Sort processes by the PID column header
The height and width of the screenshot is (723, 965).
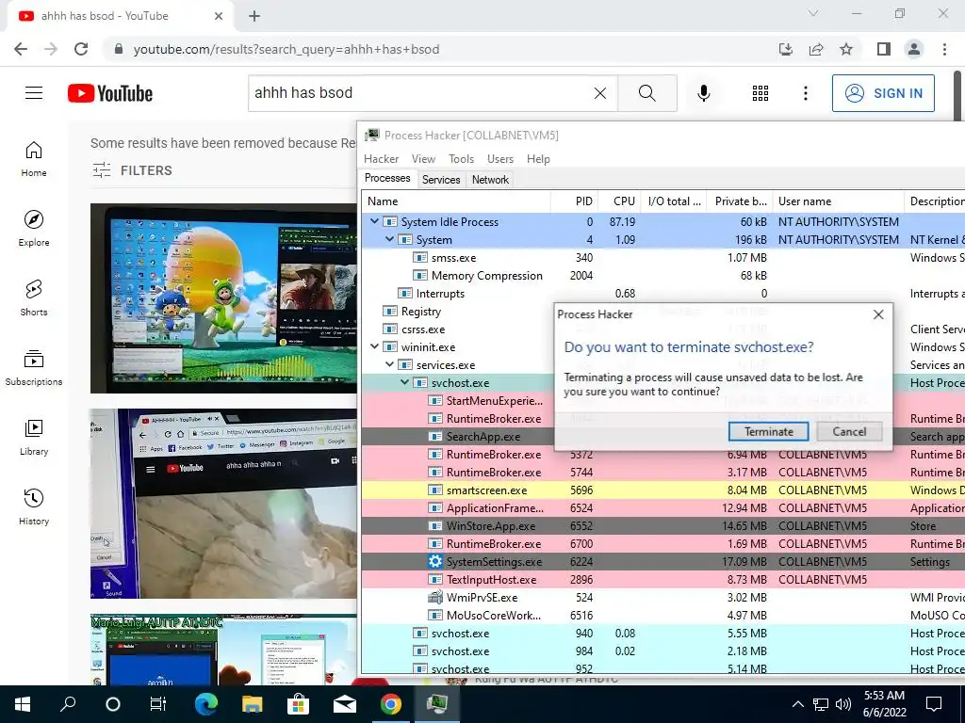tap(575, 201)
